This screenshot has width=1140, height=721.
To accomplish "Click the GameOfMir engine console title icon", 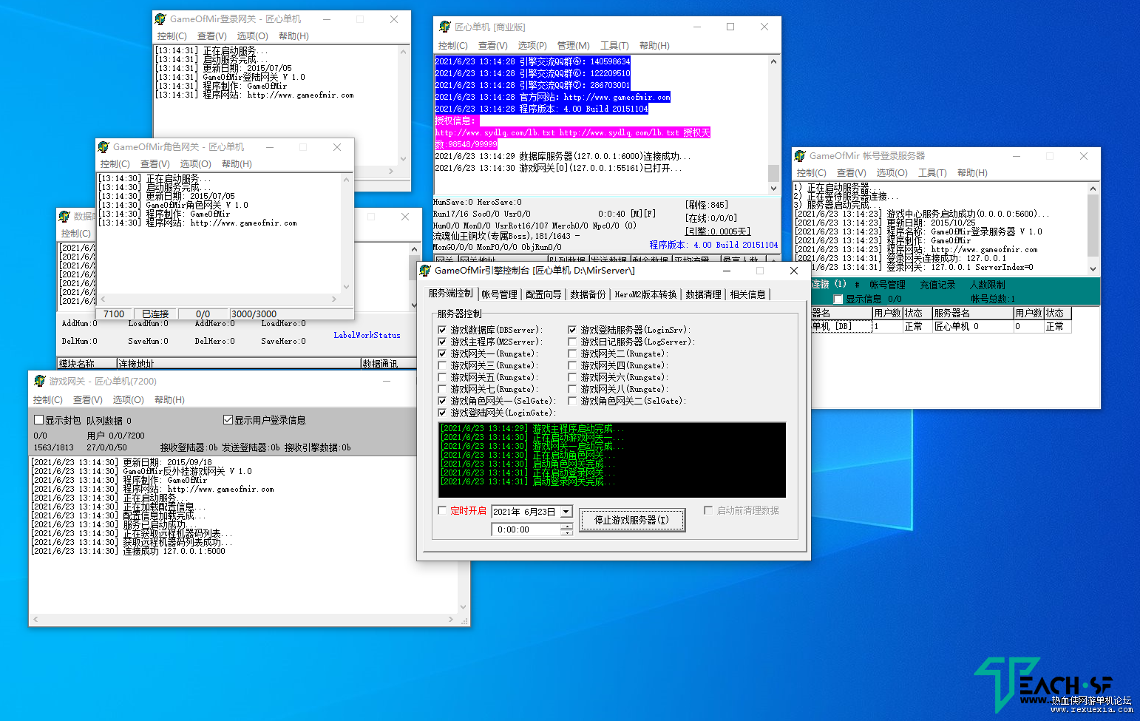I will tap(425, 271).
